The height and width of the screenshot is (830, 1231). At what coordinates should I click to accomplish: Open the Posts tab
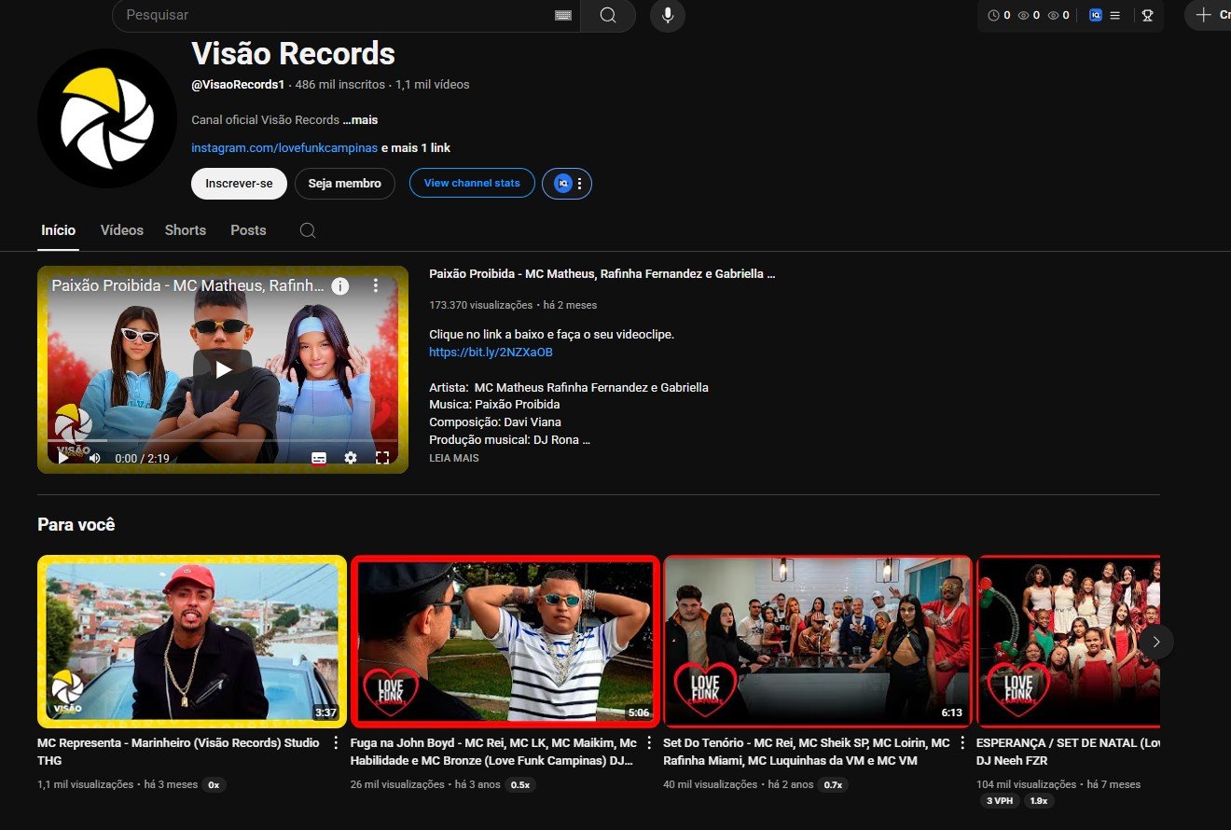[x=248, y=230]
